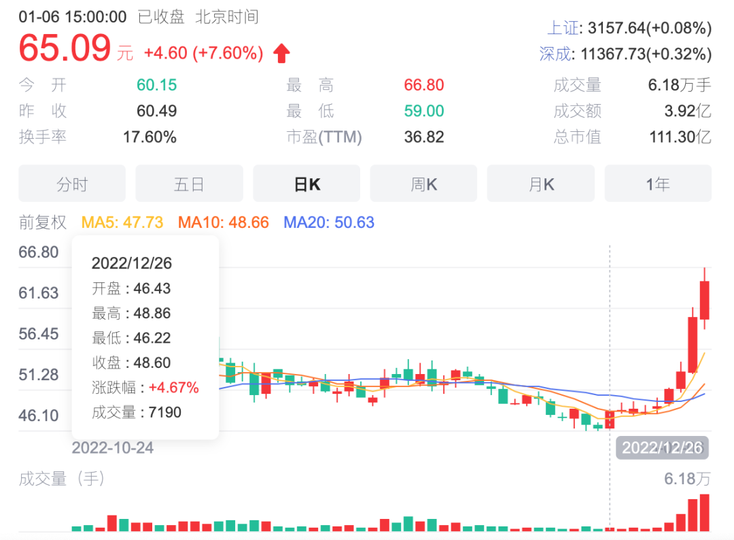Viewport: 734px width, 540px height.
Task: Click the 深成 index label
Action: coord(555,54)
